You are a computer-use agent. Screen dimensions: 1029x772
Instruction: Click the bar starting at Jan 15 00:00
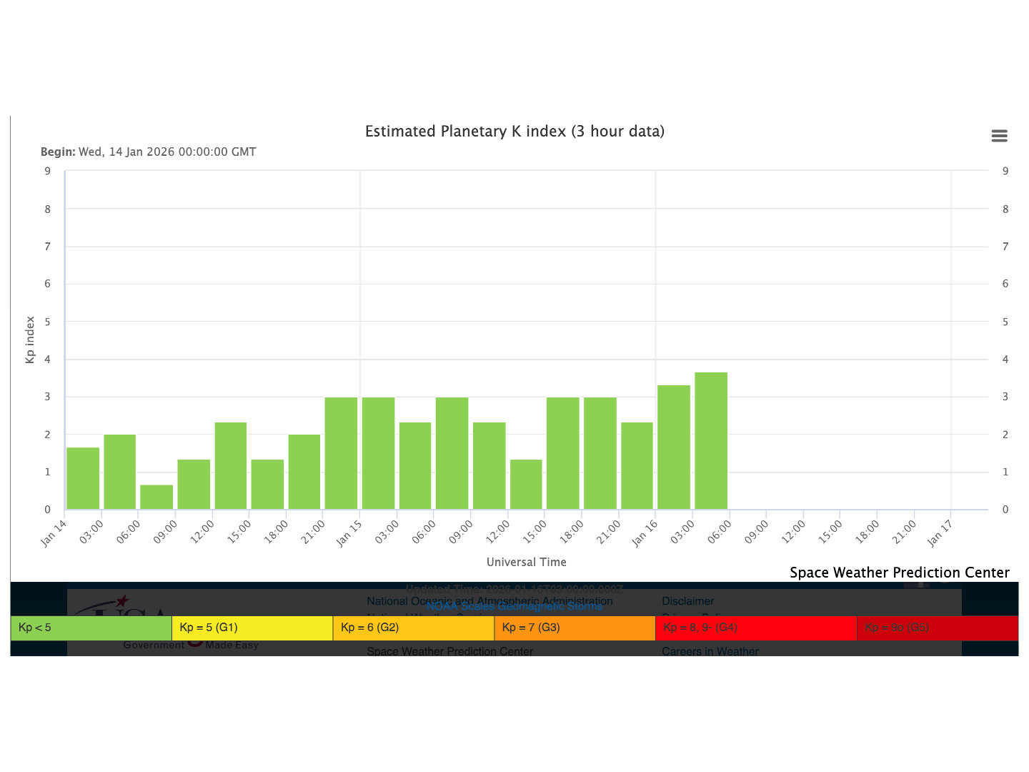pos(378,453)
